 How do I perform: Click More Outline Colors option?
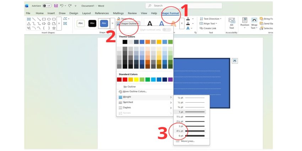point(135,92)
